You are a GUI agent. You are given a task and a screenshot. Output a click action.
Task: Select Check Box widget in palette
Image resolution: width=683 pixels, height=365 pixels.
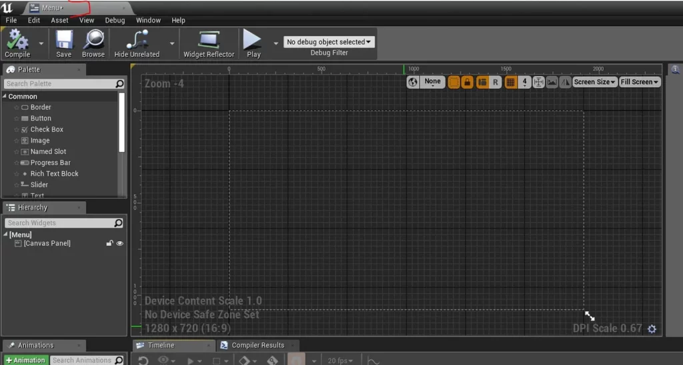[x=47, y=129]
